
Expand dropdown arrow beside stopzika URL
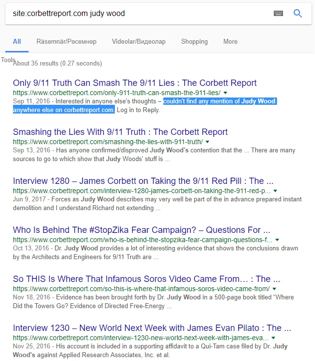pyautogui.click(x=277, y=240)
